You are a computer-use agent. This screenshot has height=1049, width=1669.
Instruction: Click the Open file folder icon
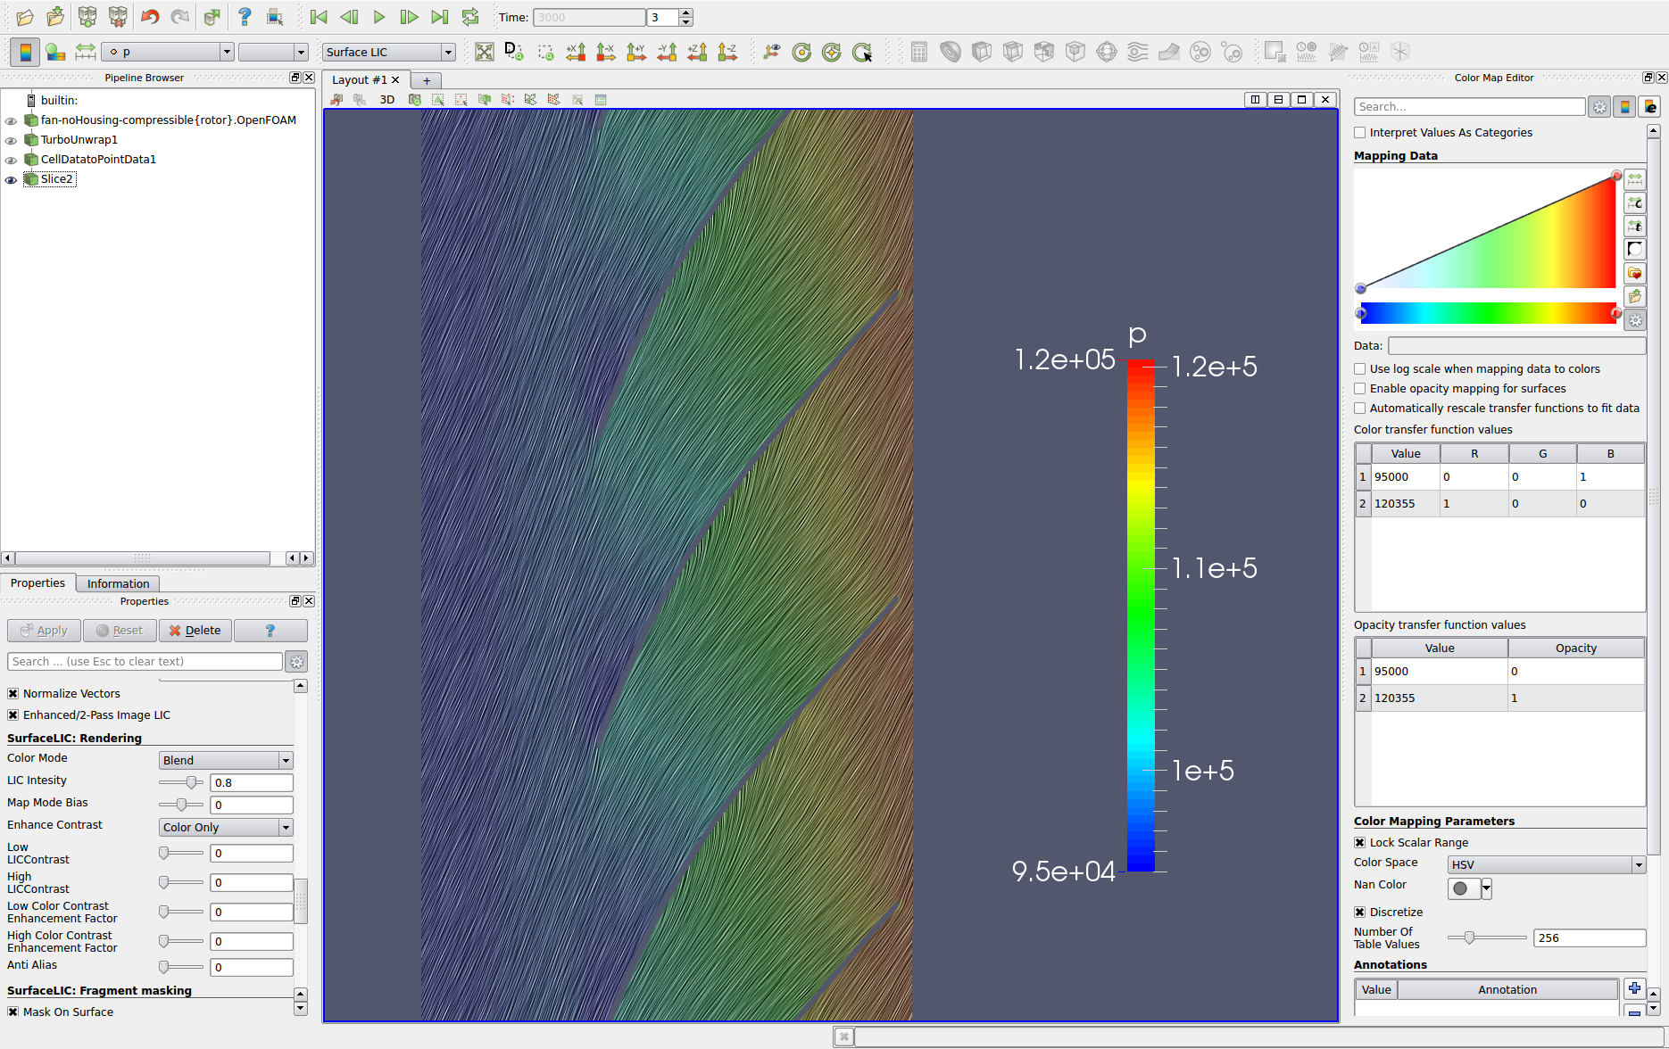(25, 17)
